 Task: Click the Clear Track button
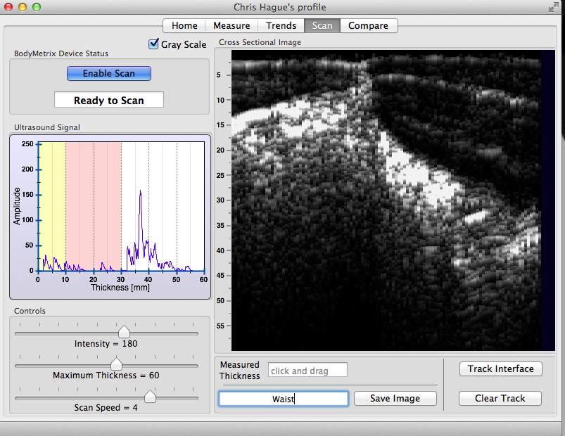(x=500, y=398)
